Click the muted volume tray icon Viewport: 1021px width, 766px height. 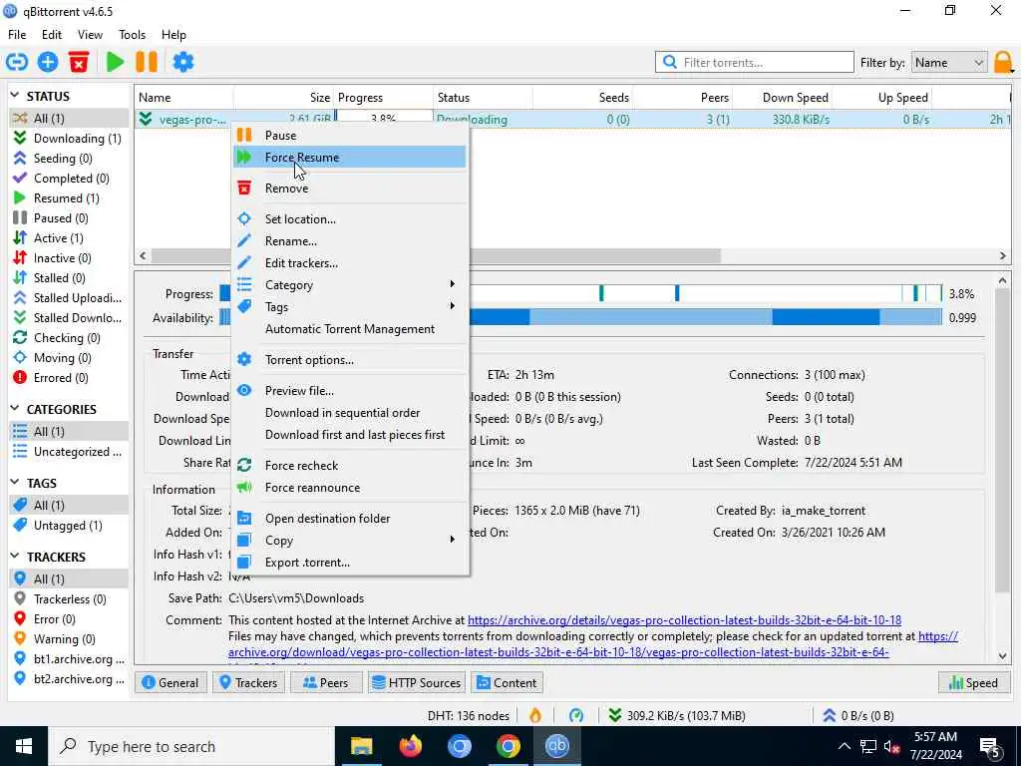(x=891, y=746)
